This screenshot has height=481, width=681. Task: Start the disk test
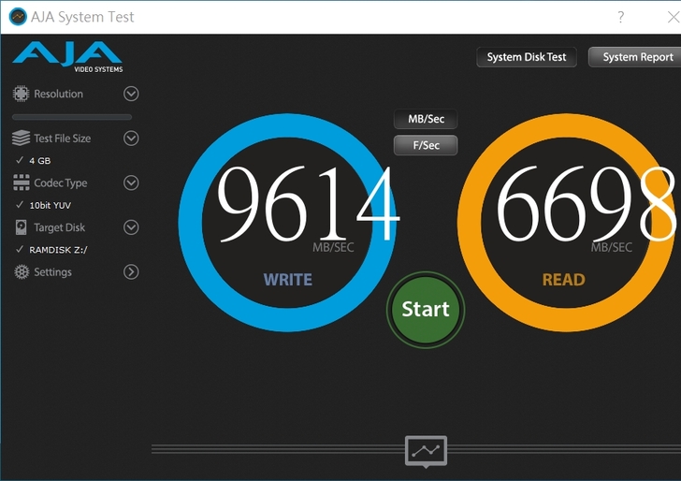coord(426,310)
